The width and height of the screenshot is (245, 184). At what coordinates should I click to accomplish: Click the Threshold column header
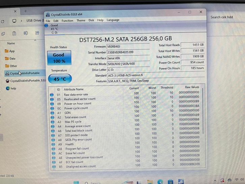(167, 87)
